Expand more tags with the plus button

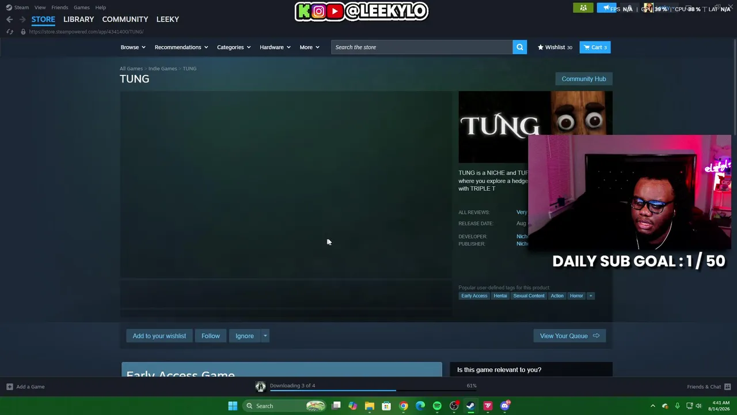pyautogui.click(x=590, y=296)
